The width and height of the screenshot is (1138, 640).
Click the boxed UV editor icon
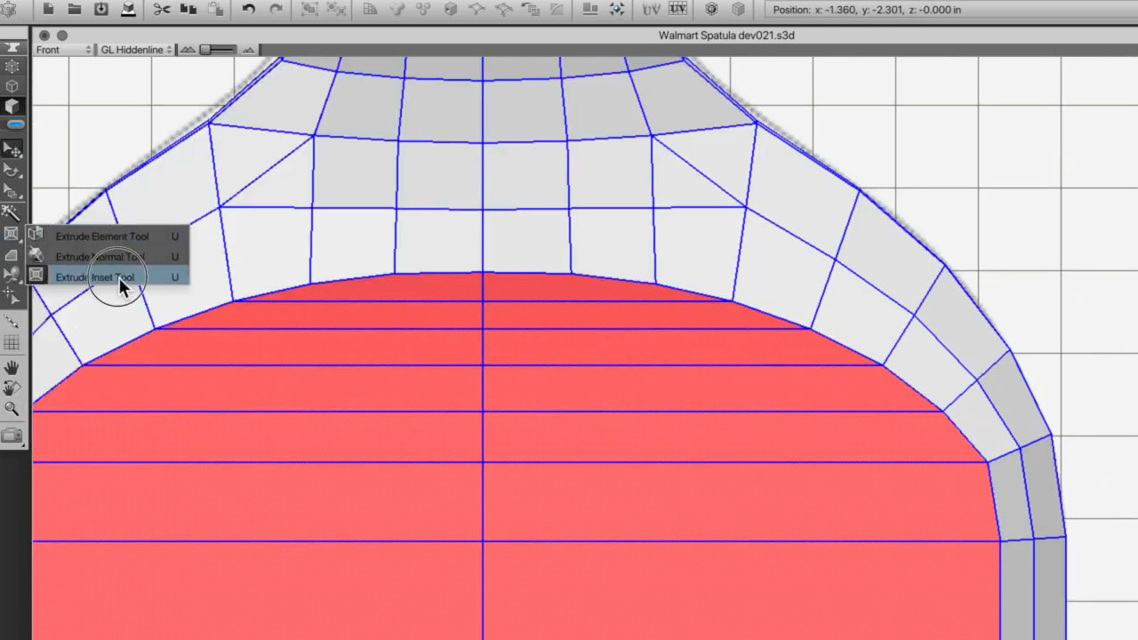coord(677,10)
